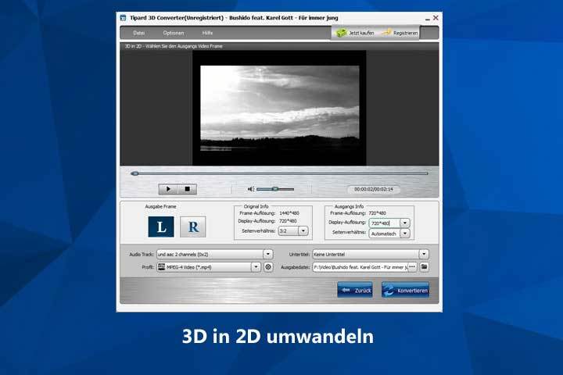Select the right frame R output
The image size is (563, 375).
(192, 226)
